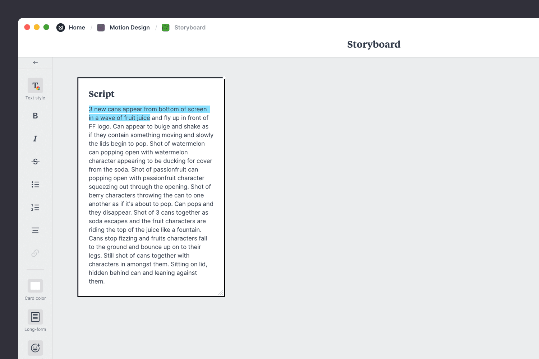Change text alignment

(35, 230)
